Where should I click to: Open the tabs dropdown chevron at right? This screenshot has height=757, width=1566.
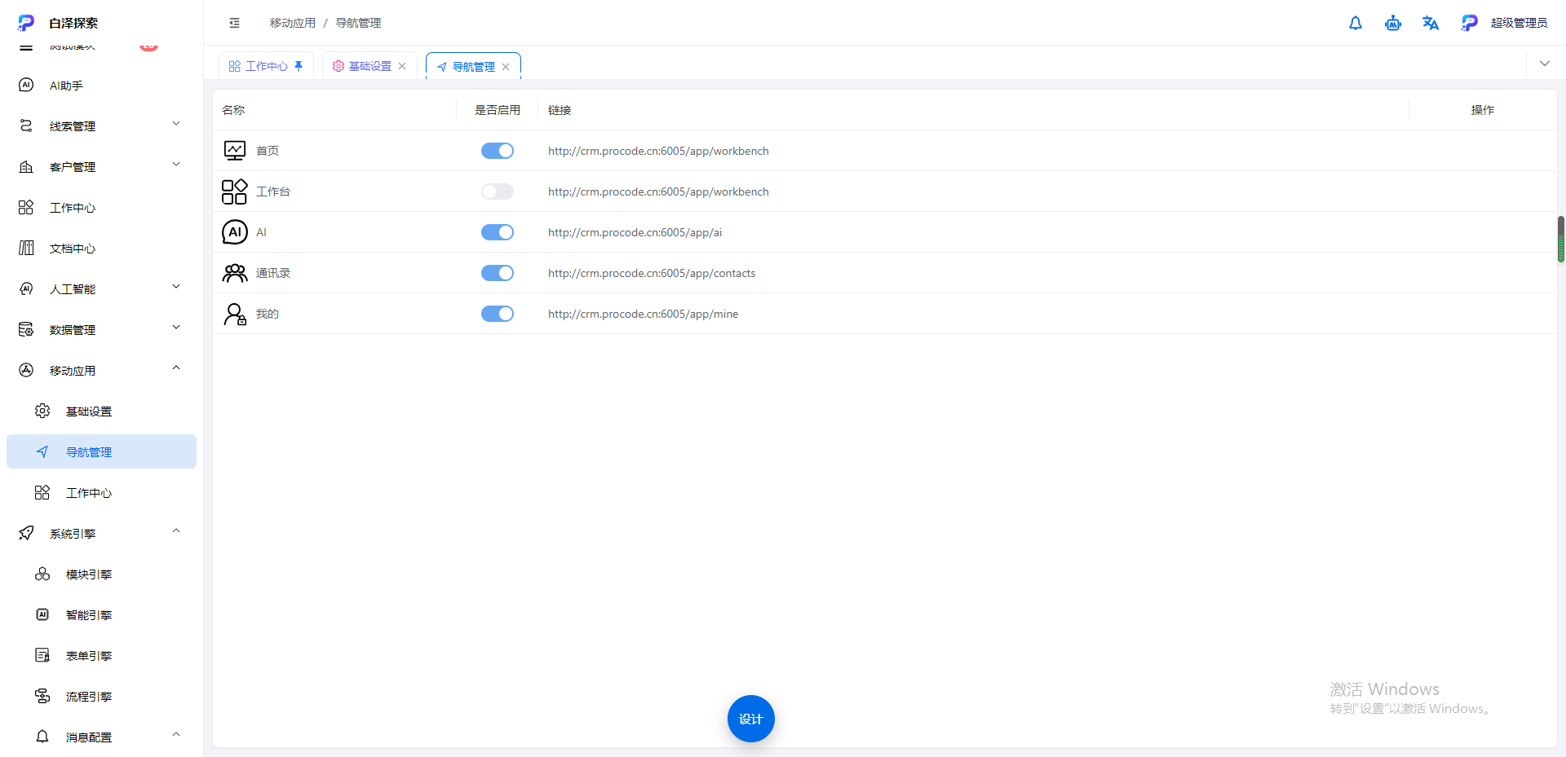tap(1544, 64)
